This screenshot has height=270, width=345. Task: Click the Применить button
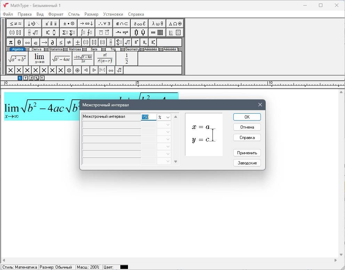click(x=247, y=153)
